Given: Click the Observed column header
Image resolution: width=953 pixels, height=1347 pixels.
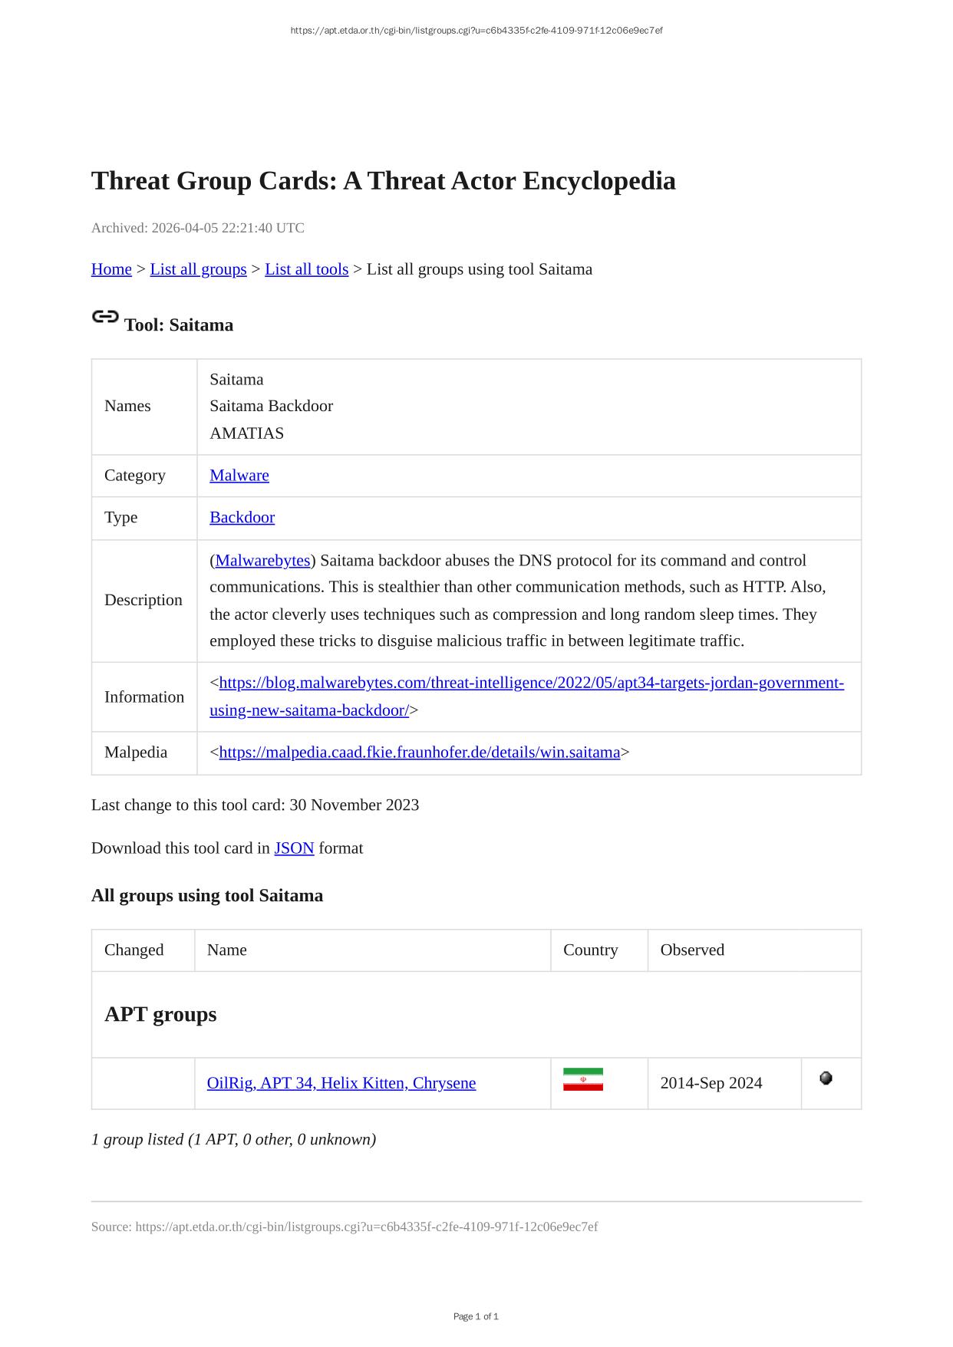Looking at the screenshot, I should click(x=692, y=950).
